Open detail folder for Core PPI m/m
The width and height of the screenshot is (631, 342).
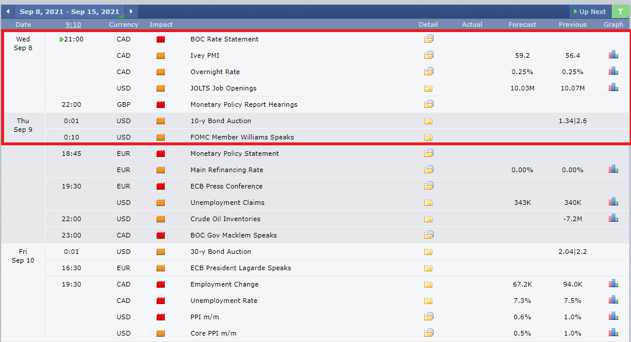click(x=429, y=333)
